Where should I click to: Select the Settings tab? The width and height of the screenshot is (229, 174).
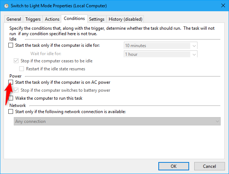[97, 19]
